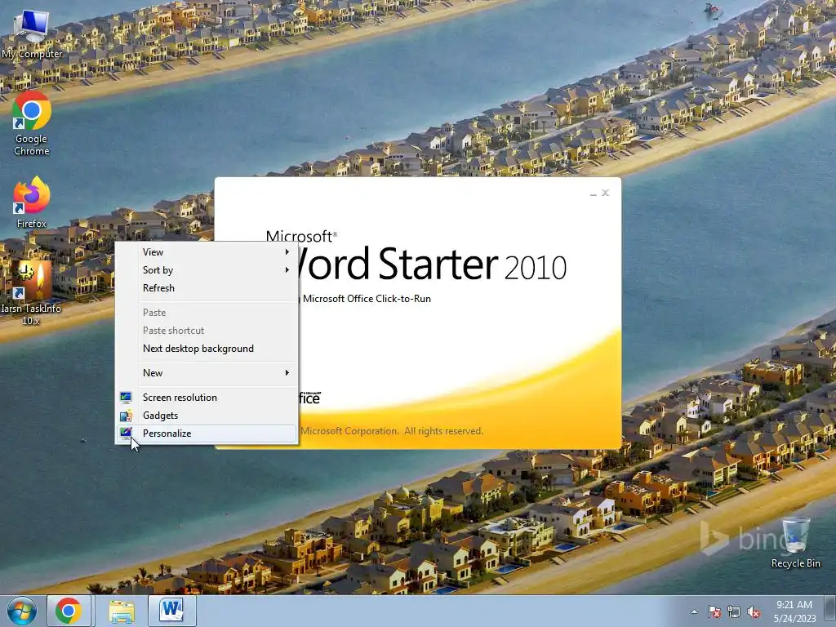Show hidden tray icons arrow
This screenshot has height=627, width=836.
coord(694,611)
